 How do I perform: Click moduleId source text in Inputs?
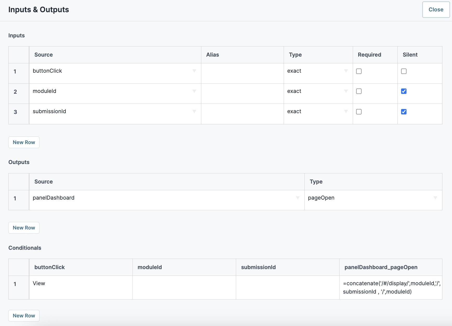[x=44, y=91]
